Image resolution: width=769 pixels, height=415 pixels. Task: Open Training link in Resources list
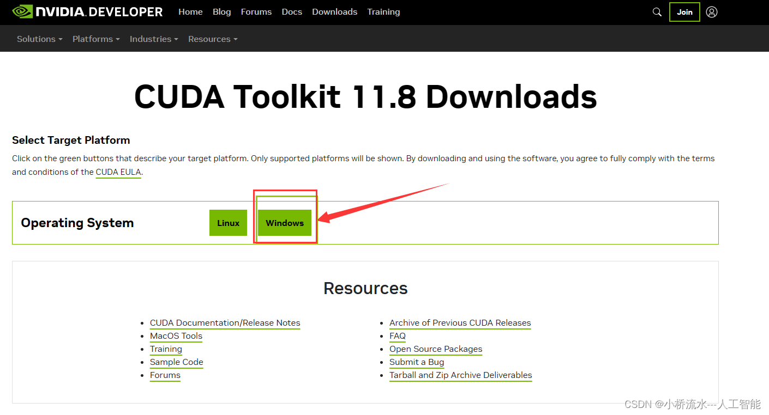pyautogui.click(x=166, y=349)
